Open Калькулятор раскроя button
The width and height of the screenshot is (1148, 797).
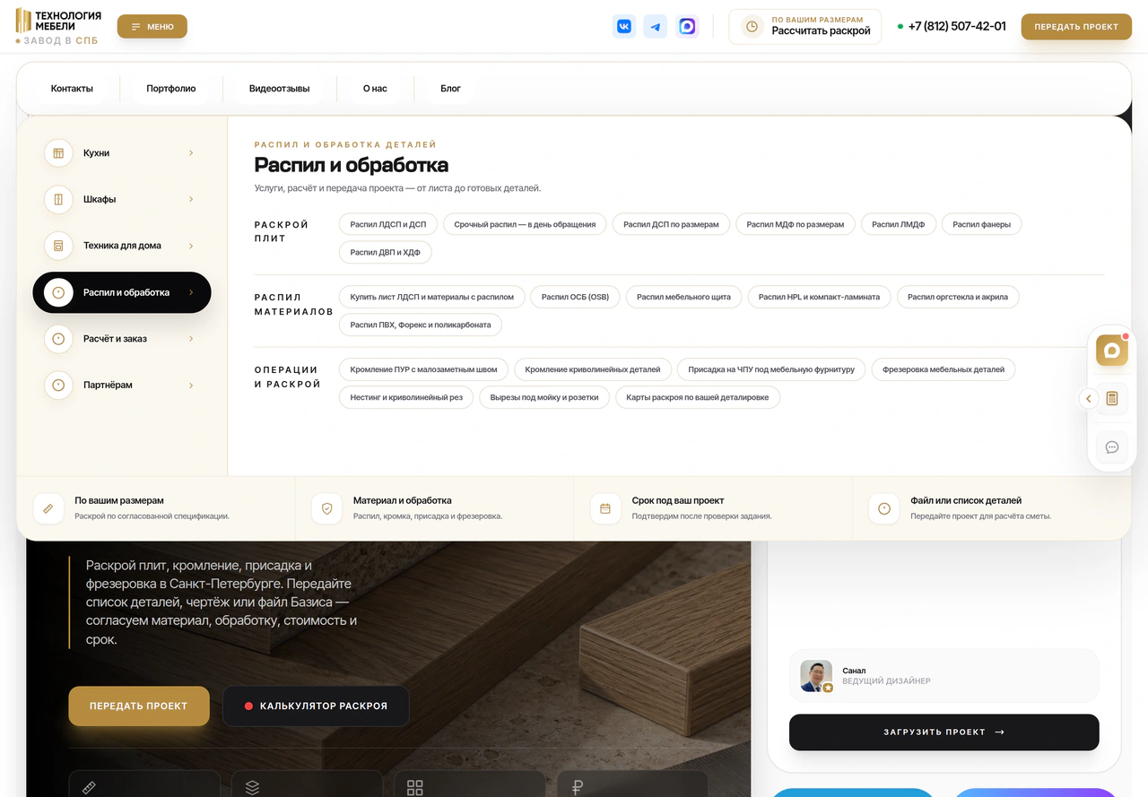(316, 706)
